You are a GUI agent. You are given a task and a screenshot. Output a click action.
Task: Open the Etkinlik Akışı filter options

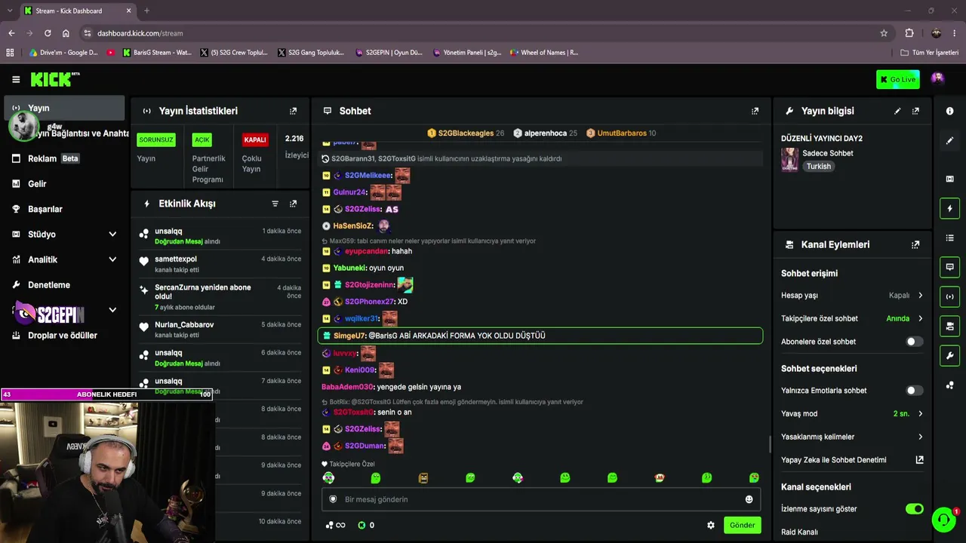[275, 204]
